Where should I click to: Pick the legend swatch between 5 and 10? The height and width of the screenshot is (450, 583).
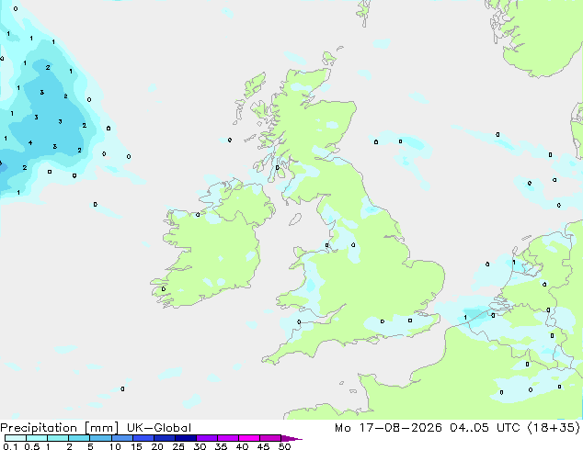click(100, 438)
